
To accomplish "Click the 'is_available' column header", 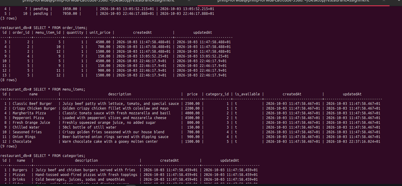I will pos(248,94).
